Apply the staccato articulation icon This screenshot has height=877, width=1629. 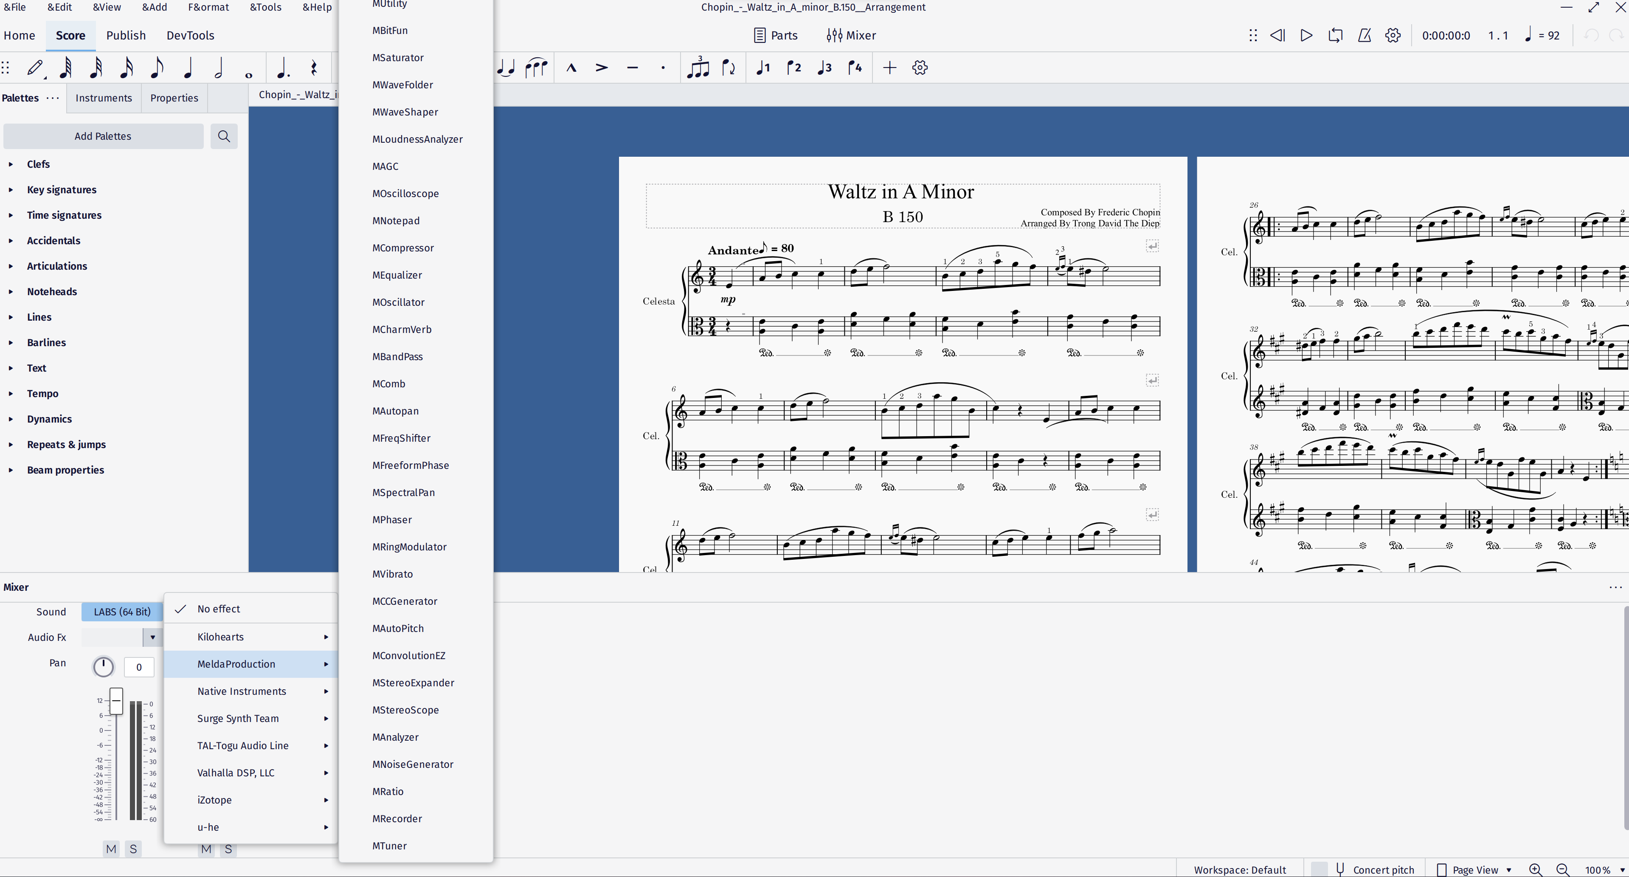tap(663, 68)
